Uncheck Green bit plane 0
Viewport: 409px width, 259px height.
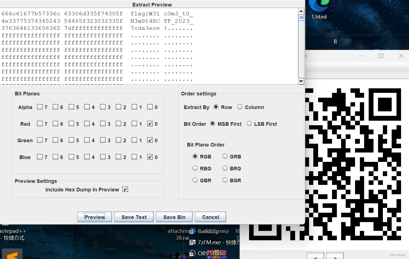pyautogui.click(x=150, y=140)
